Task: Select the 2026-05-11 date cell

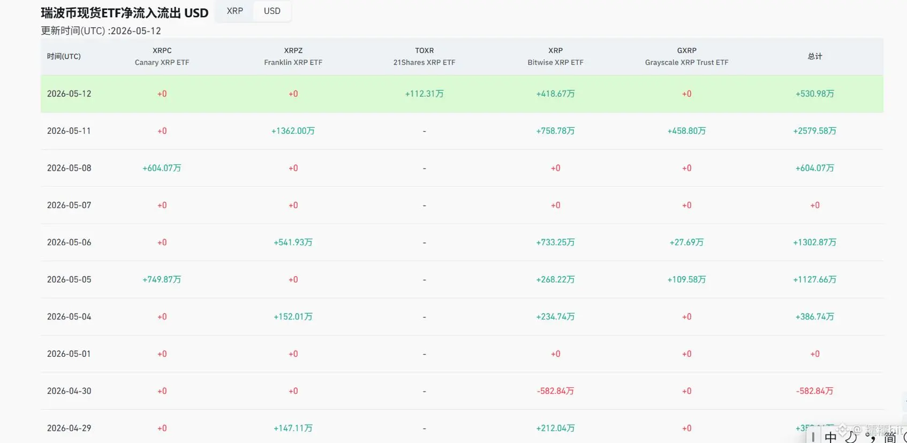Action: point(69,131)
